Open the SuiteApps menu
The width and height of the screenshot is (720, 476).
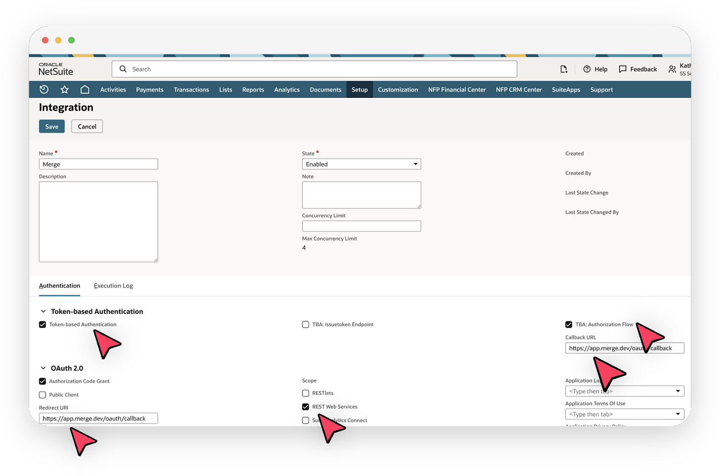click(x=566, y=89)
